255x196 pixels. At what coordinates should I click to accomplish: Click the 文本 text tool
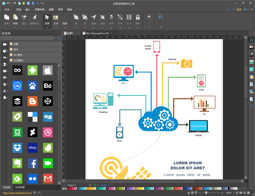click(x=56, y=17)
